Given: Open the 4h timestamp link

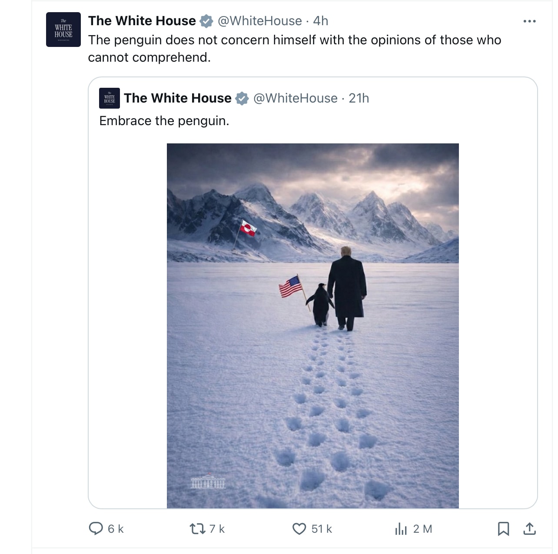Looking at the screenshot, I should pos(321,21).
